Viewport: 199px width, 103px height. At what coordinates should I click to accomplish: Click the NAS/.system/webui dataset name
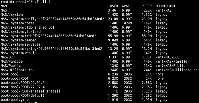(18, 53)
